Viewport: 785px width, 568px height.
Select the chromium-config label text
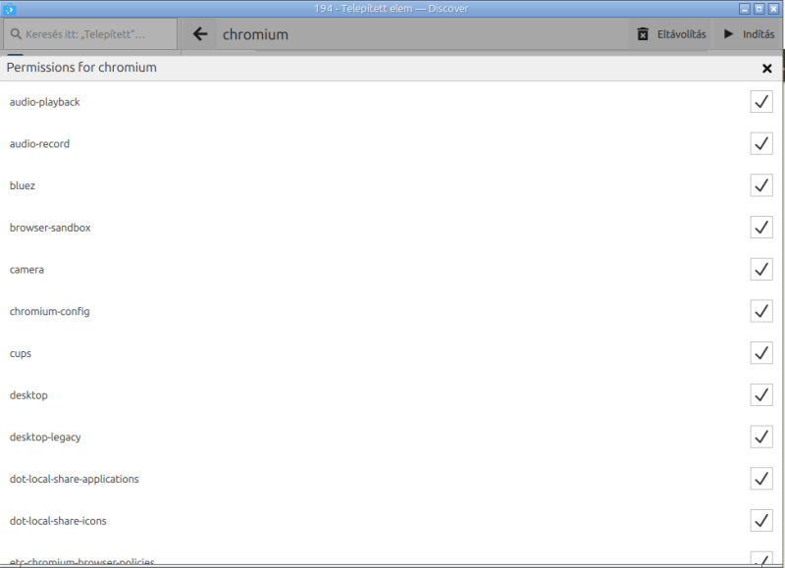click(50, 311)
